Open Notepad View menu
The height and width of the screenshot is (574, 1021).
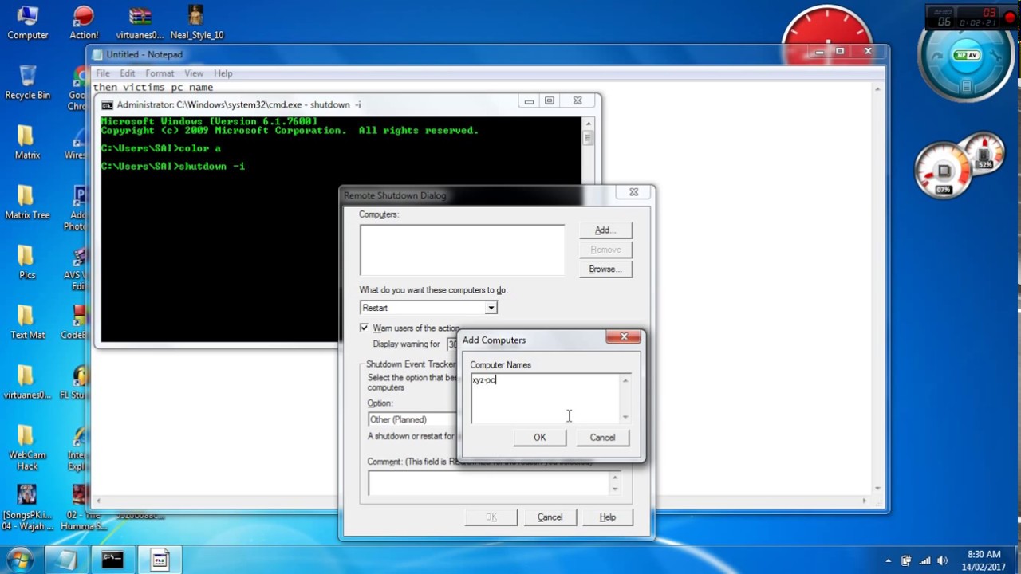194,73
